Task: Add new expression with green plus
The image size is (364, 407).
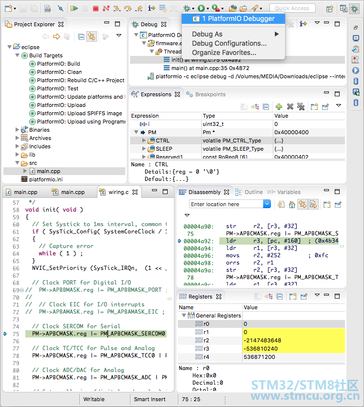Action: tap(279, 106)
